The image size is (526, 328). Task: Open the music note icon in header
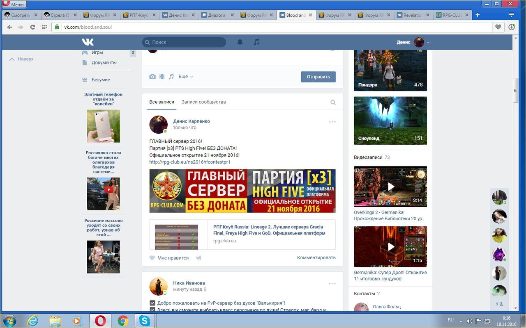[257, 42]
